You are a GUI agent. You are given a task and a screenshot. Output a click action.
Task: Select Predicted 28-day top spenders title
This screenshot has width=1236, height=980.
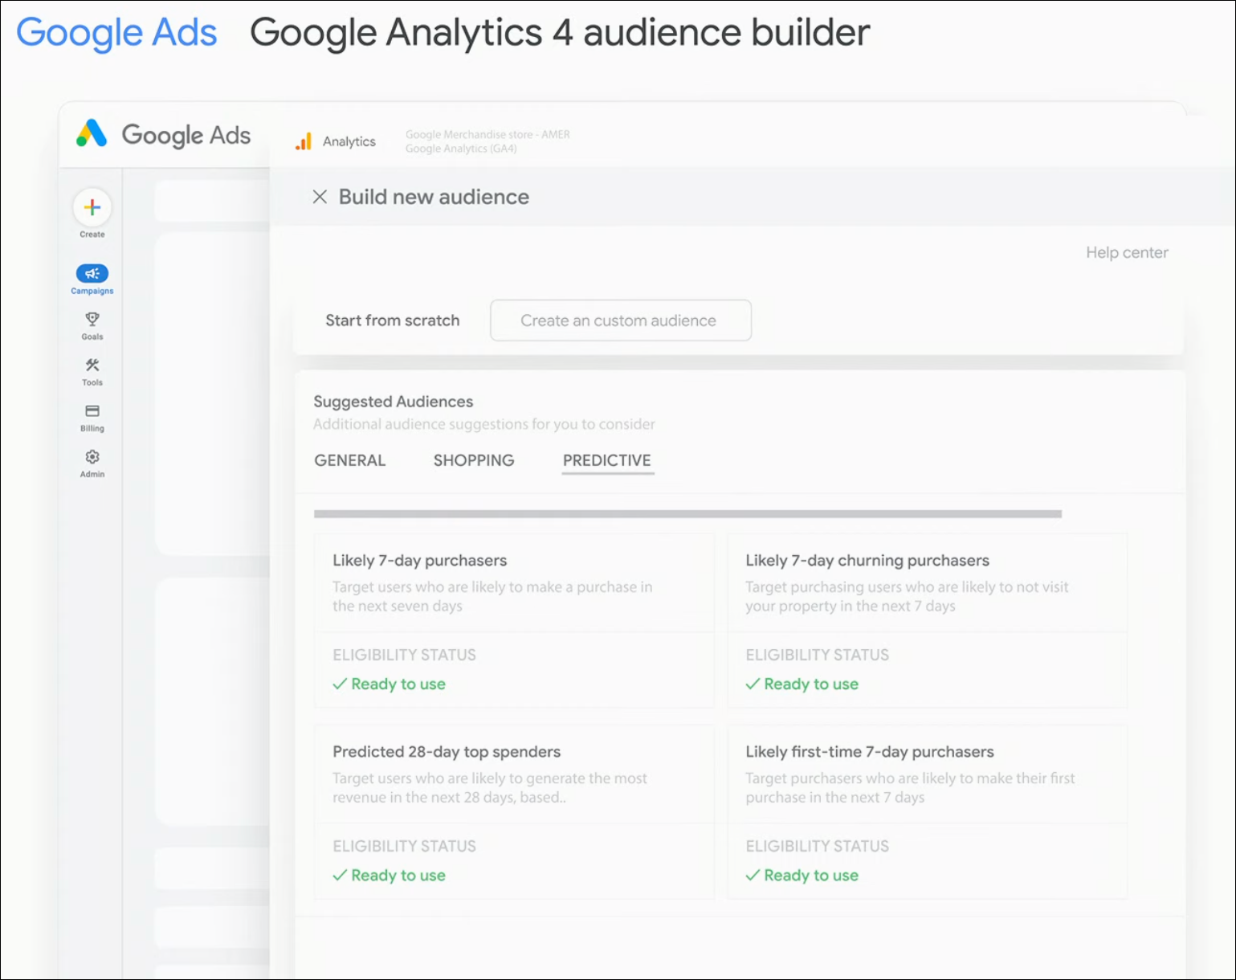[x=447, y=752]
